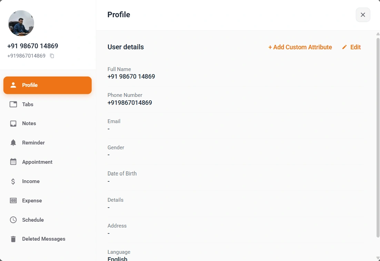Click the sidebar contact name +91 98670 14869

pos(33,46)
